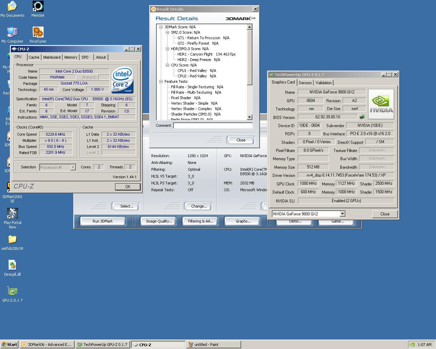The height and width of the screenshot is (349, 436).
Task: Click GPU-Z title bar icon
Action: pos(271,75)
